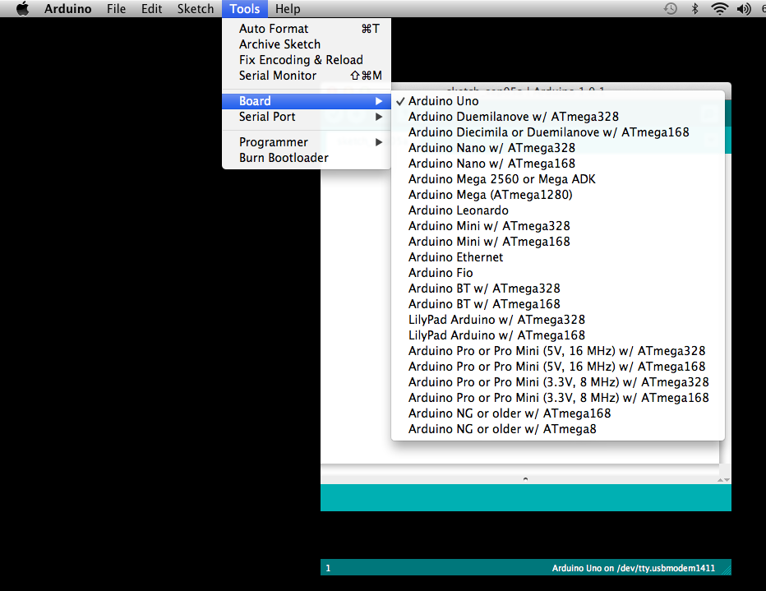The height and width of the screenshot is (591, 766).
Task: Click the Board submenu arrow
Action: tap(380, 100)
